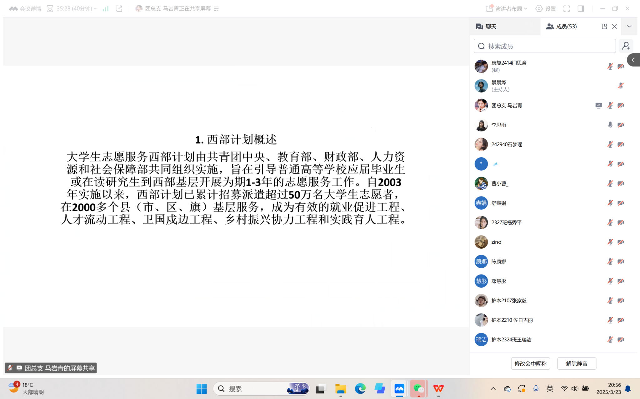The image size is (640, 399).
Task: Open the network signal status icon
Action: 106,9
